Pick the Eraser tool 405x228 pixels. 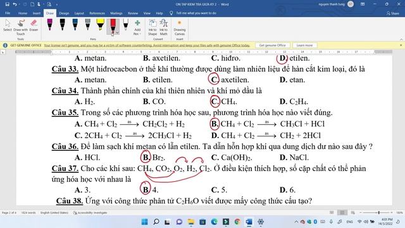[x=34, y=25]
